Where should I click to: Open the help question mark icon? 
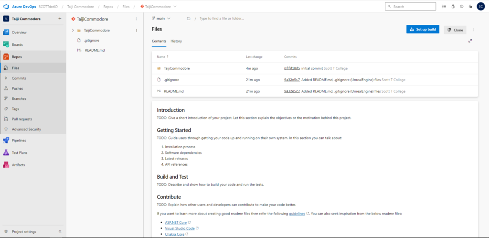pyautogui.click(x=461, y=7)
